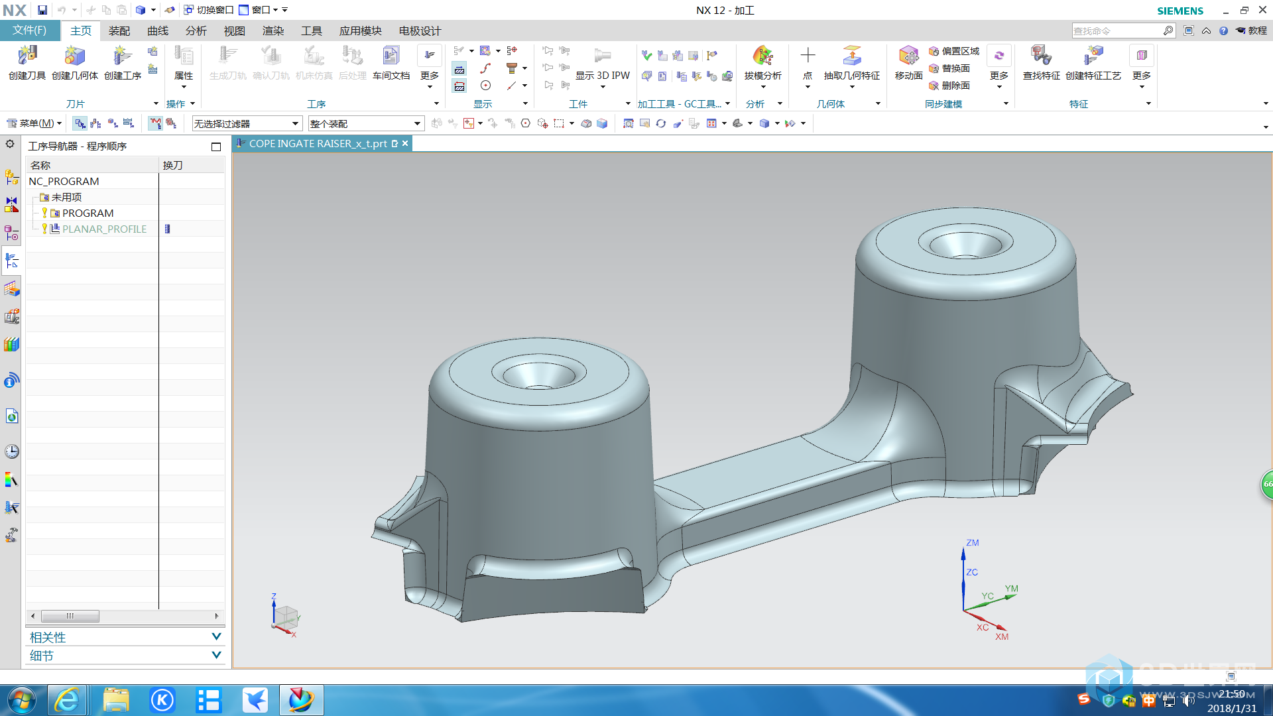Viewport: 1273px width, 716px height.
Task: Open the assembly navigator sidebar icon
Action: pyautogui.click(x=11, y=177)
